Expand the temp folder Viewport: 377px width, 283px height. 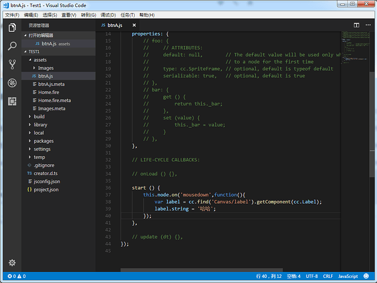[29, 157]
